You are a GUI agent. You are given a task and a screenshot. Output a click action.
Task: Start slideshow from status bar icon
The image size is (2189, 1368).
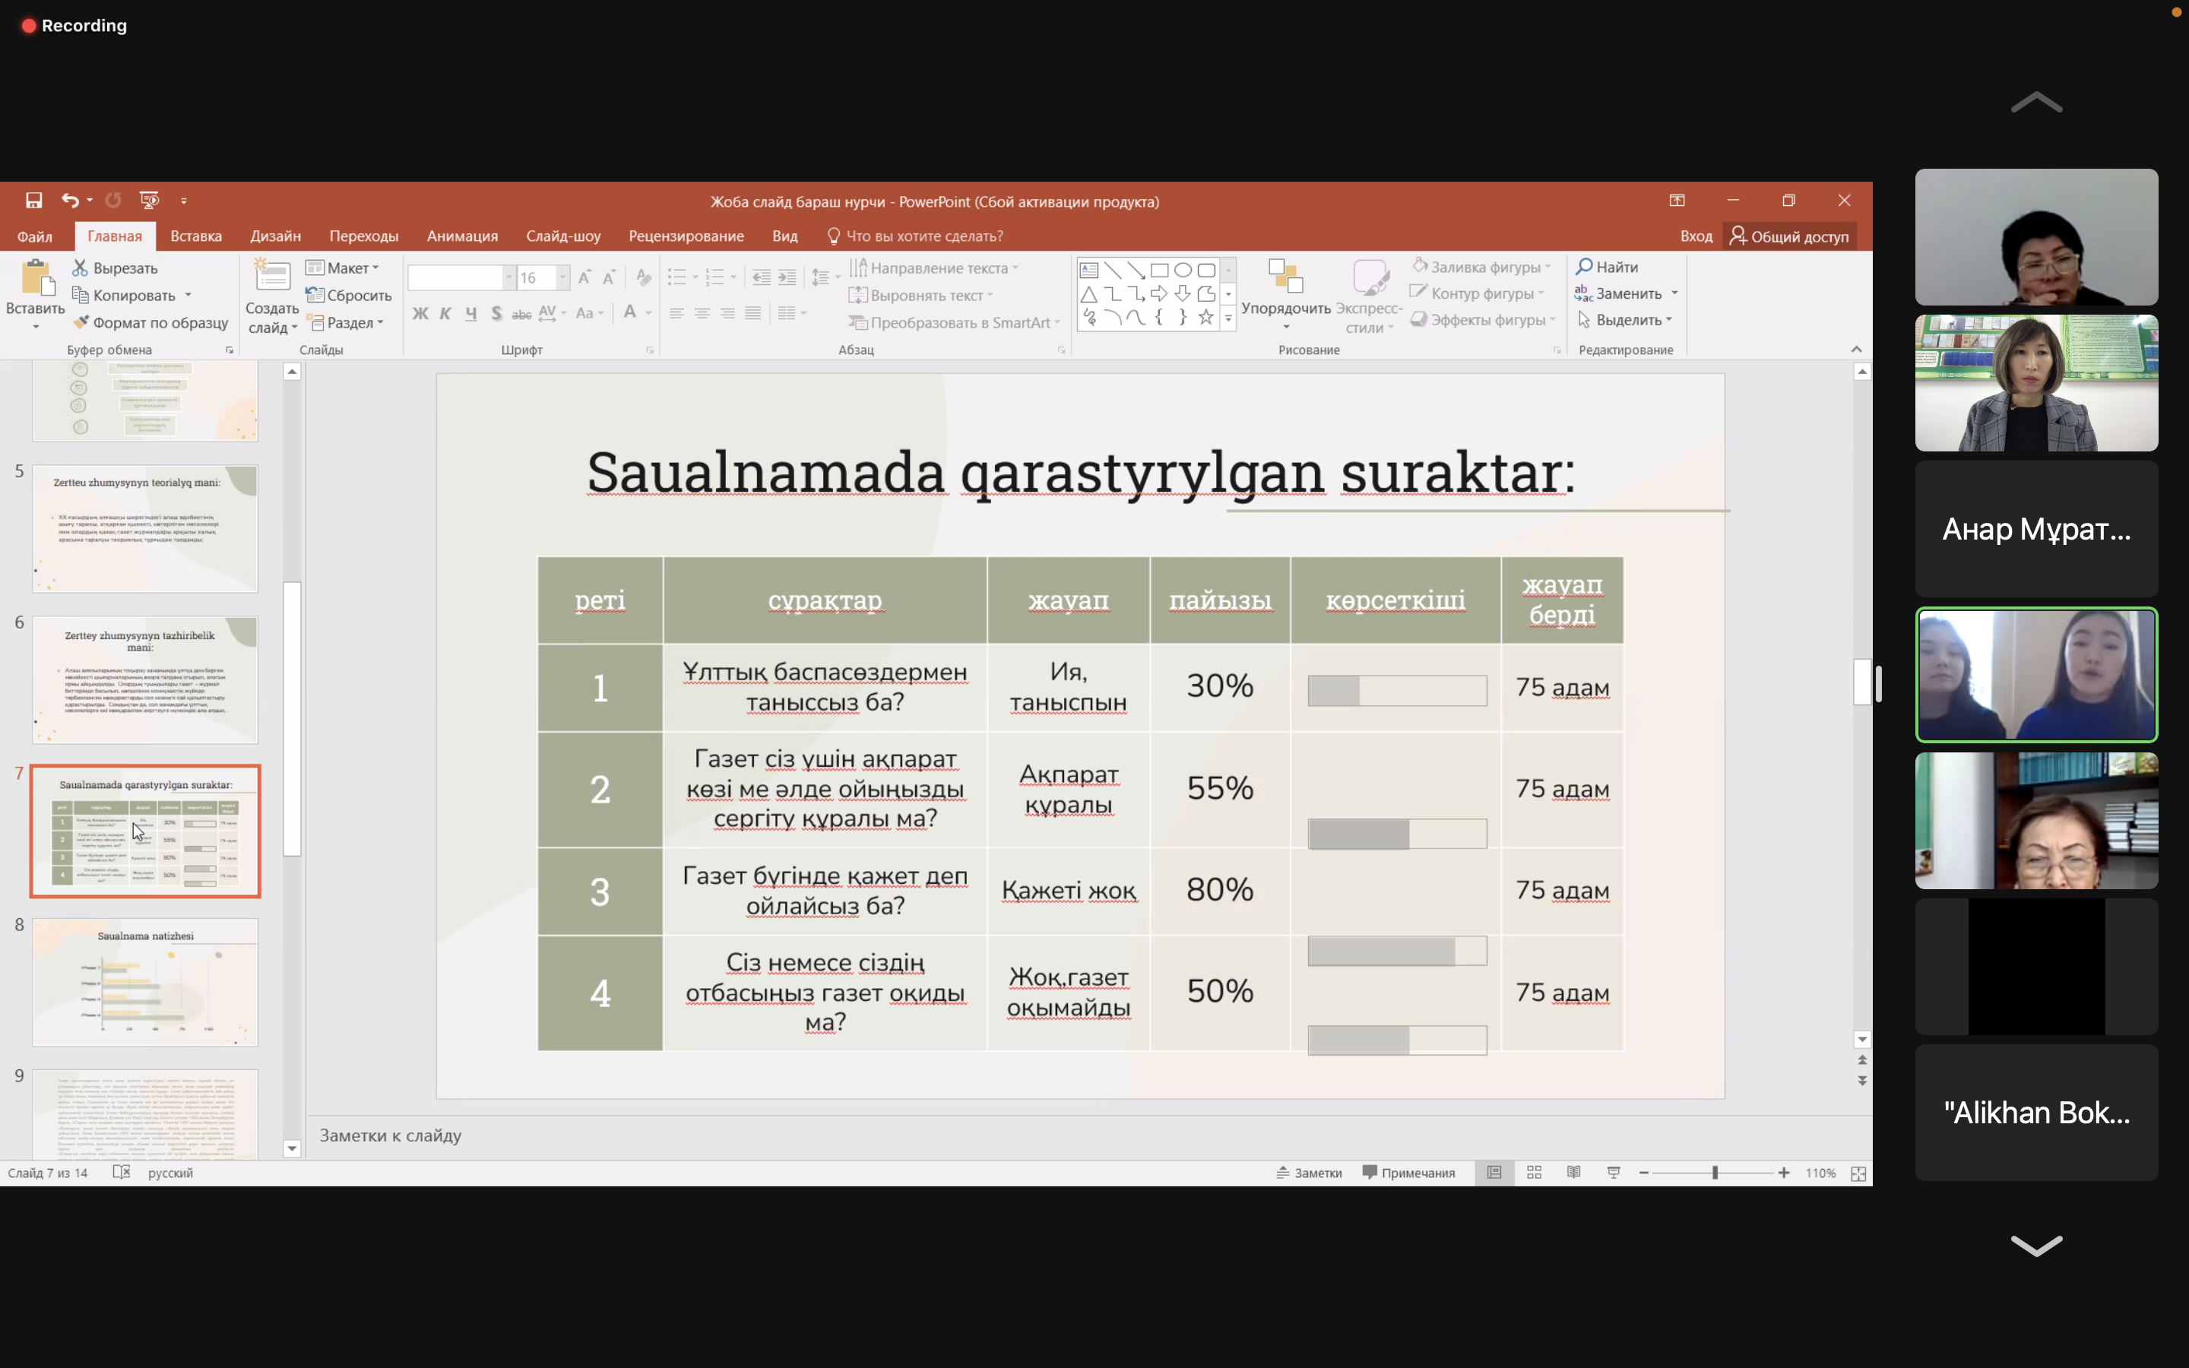tap(1614, 1173)
